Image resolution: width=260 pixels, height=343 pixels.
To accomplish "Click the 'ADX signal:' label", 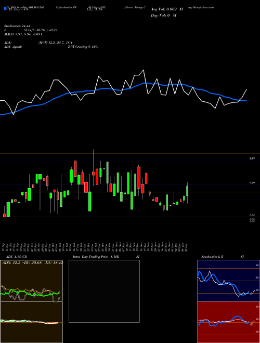I will (x=12, y=47).
